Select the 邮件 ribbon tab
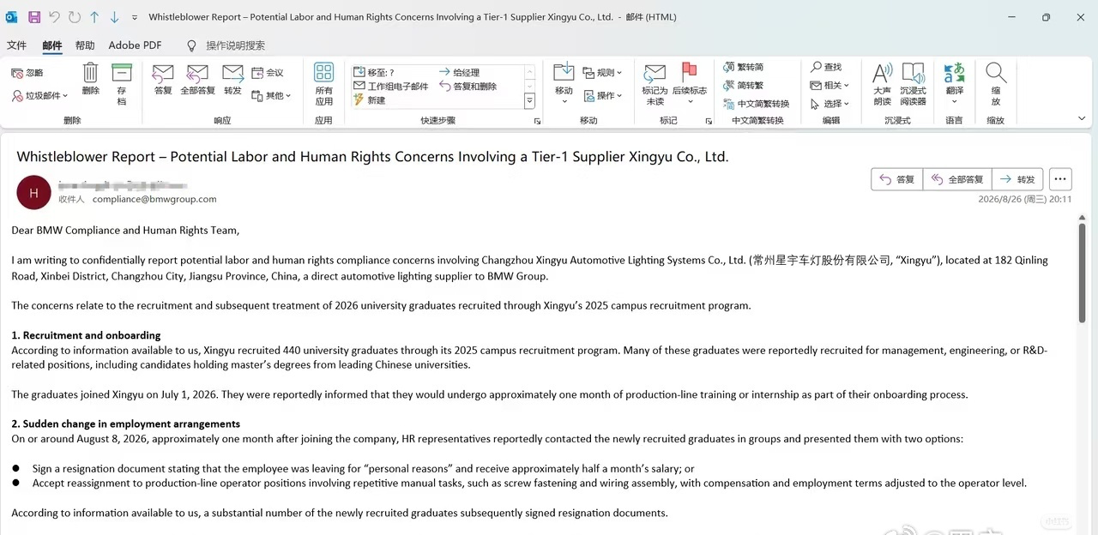The width and height of the screenshot is (1098, 535). 51,45
